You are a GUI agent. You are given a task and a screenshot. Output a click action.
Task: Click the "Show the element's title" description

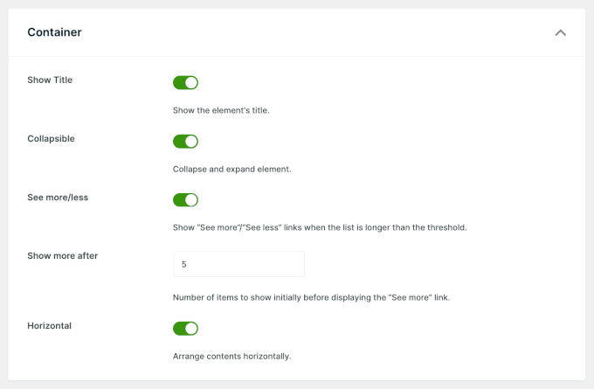221,111
